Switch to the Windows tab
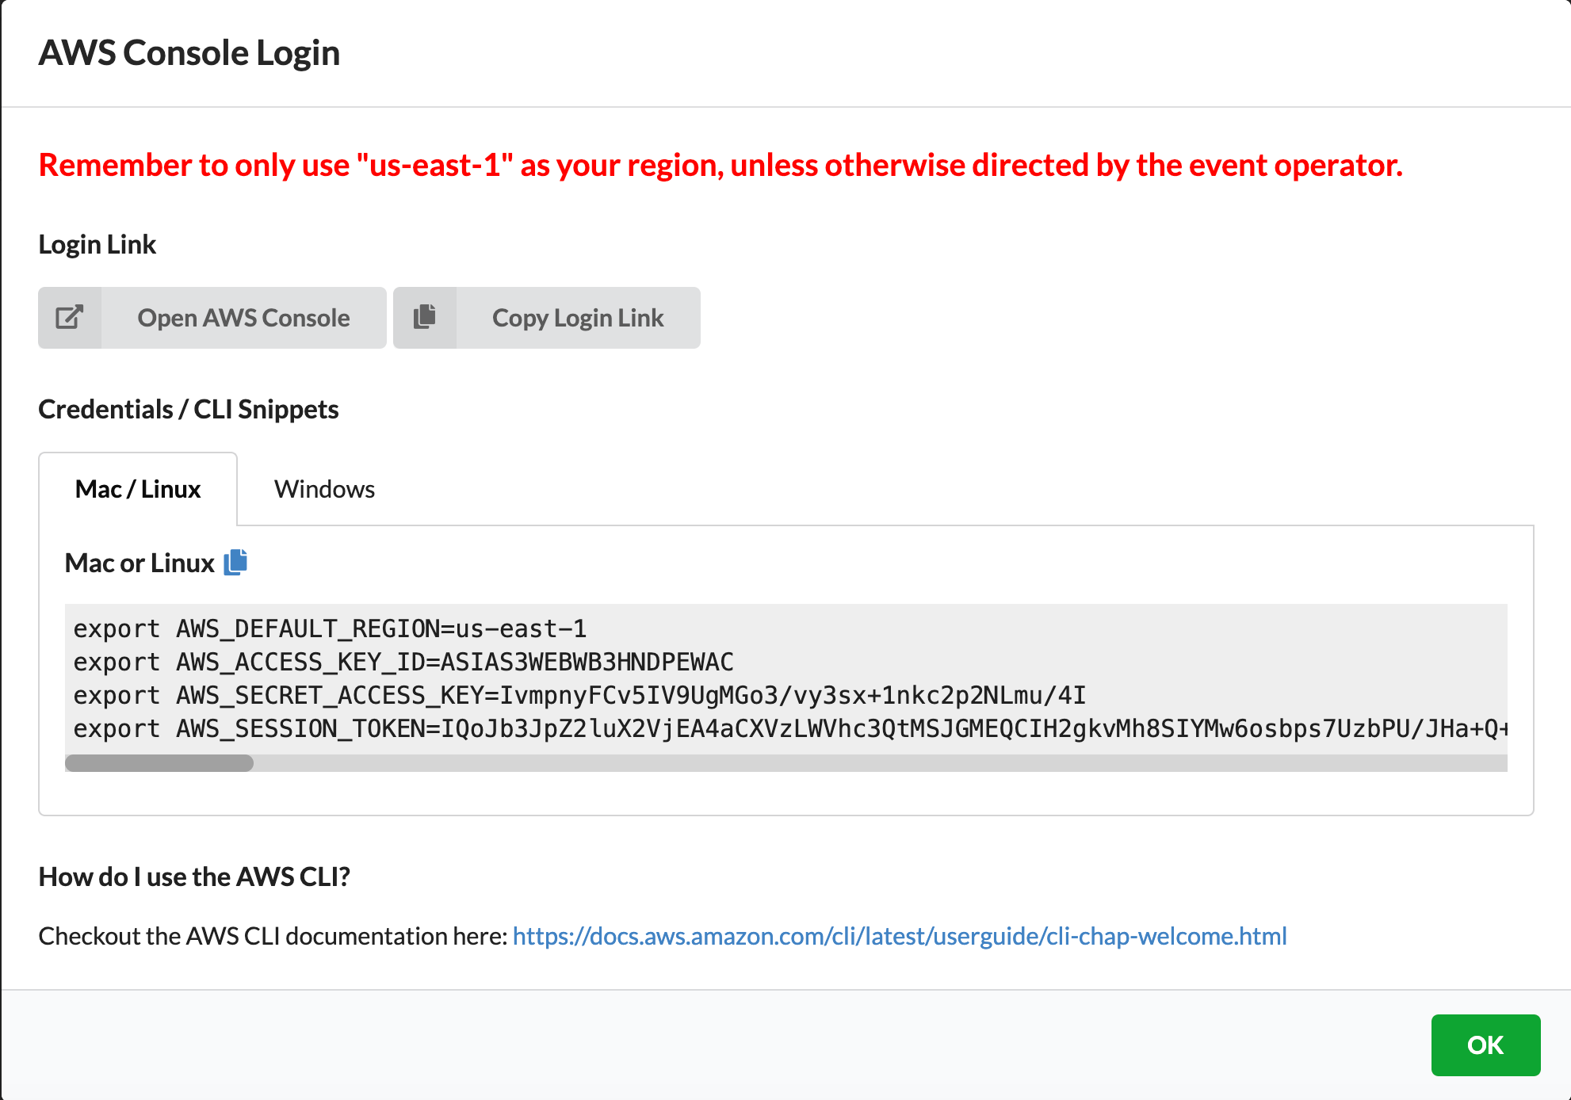 tap(324, 489)
